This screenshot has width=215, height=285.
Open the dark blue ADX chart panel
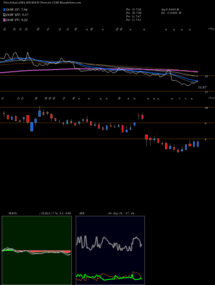(x=110, y=250)
